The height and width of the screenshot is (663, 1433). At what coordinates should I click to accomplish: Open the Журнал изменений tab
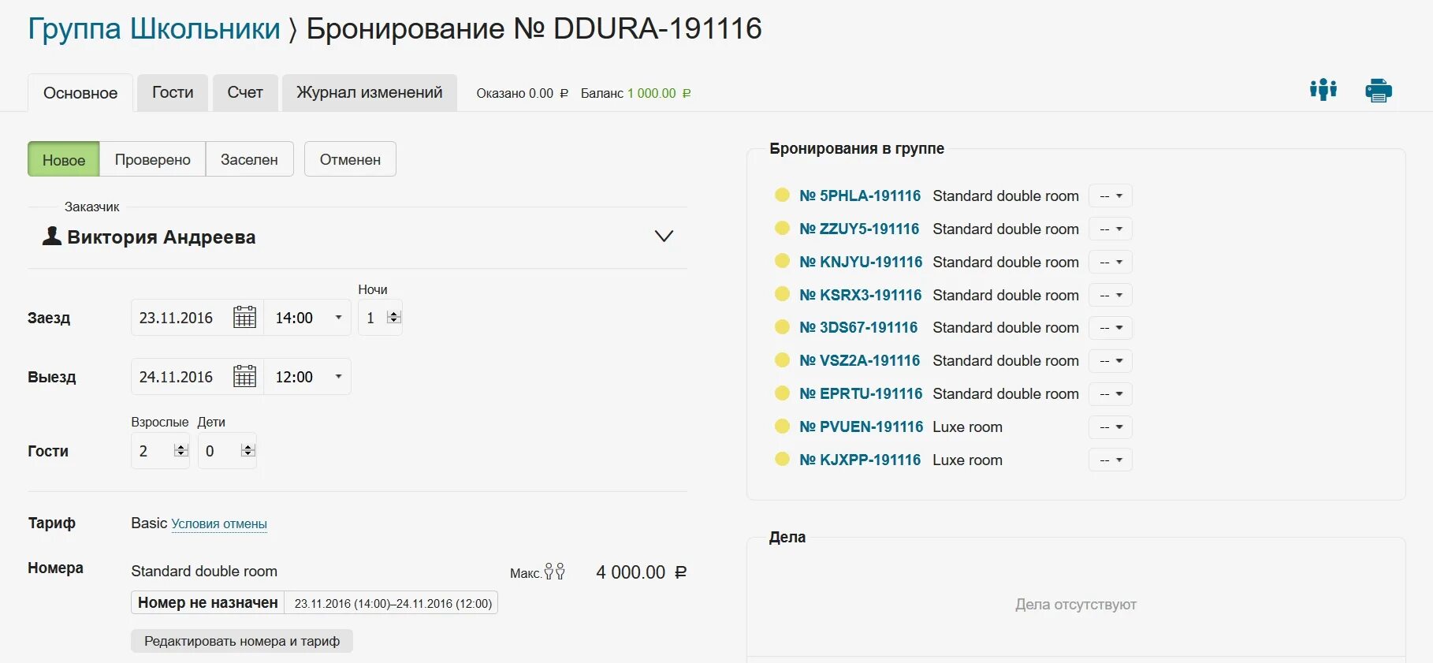pos(369,92)
